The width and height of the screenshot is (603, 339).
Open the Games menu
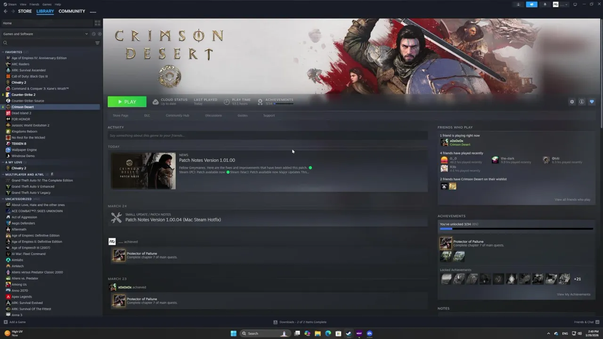point(47,4)
